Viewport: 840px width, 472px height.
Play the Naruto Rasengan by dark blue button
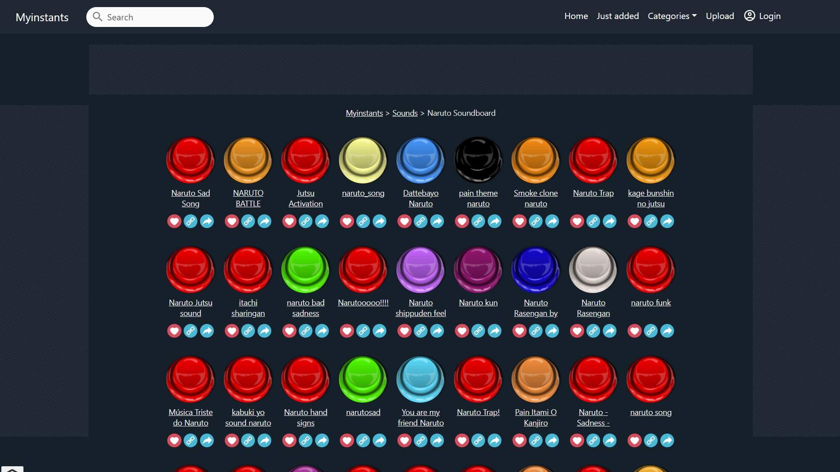(536, 270)
